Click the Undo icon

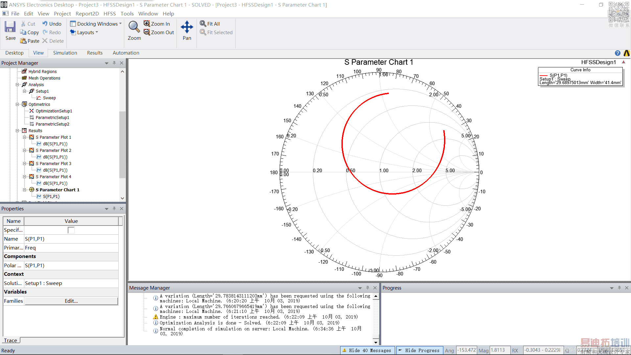45,24
